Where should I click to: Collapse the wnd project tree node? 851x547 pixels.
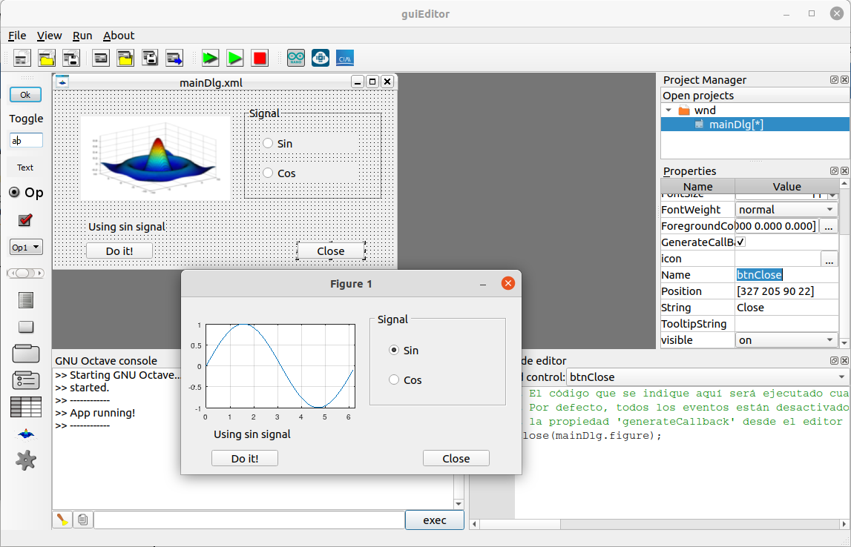pos(670,110)
